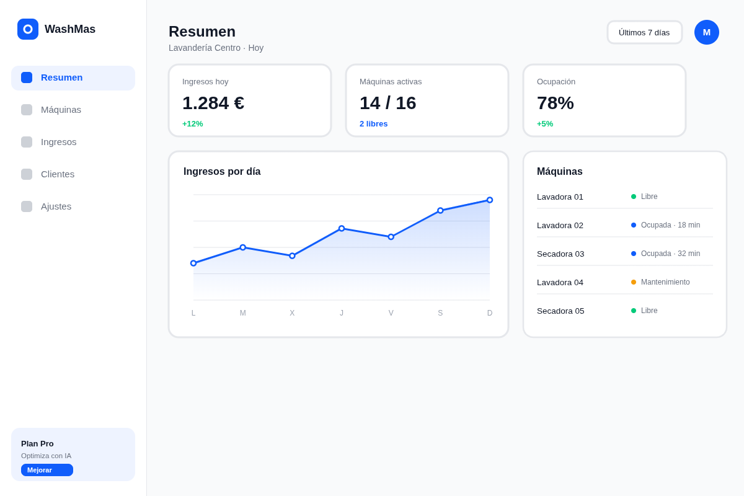The width and height of the screenshot is (744, 496).
Task: Click the 'Plan Pro' heading
Action: (x=37, y=443)
